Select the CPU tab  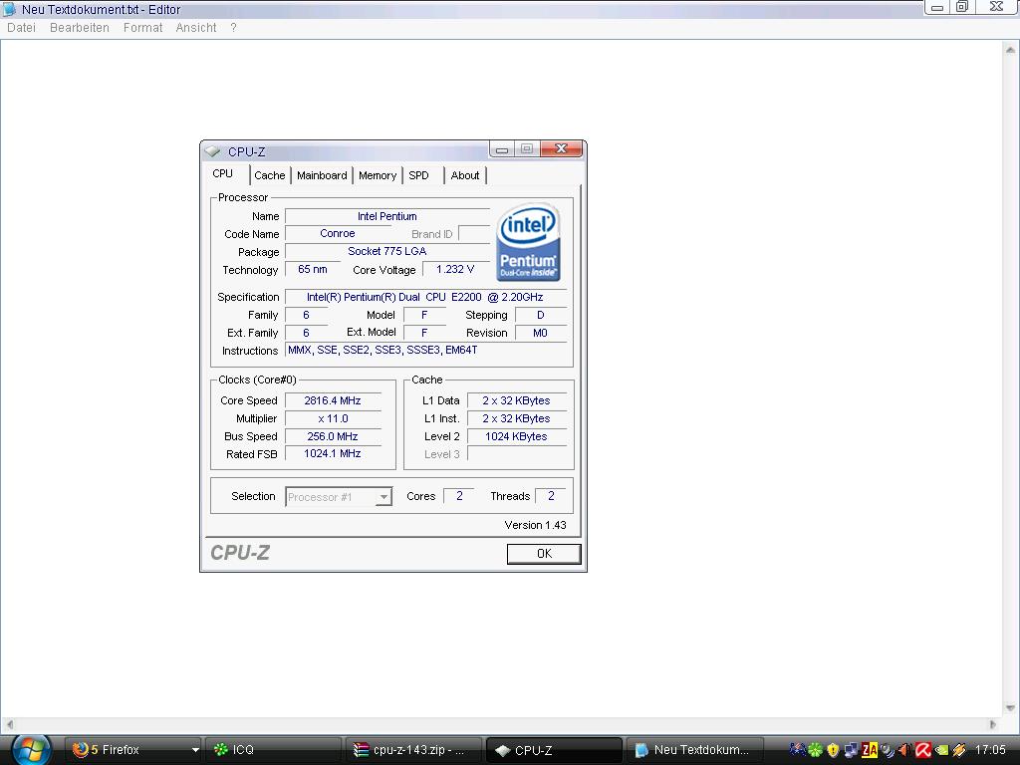pos(222,173)
